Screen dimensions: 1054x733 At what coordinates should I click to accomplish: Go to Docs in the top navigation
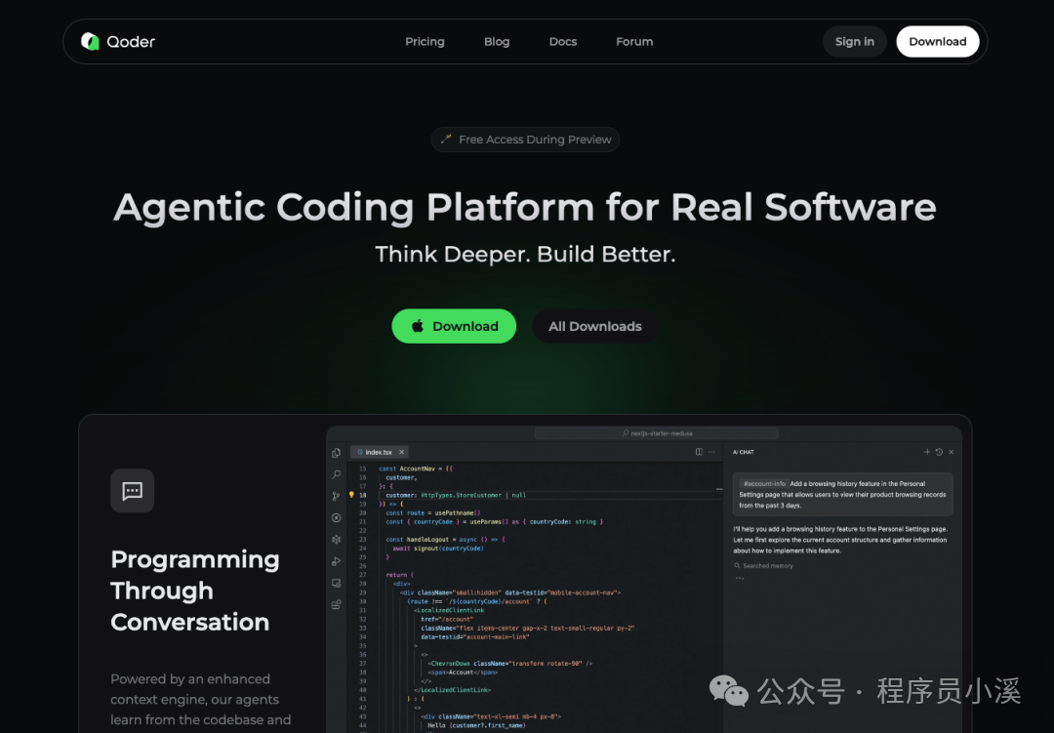[x=563, y=42]
